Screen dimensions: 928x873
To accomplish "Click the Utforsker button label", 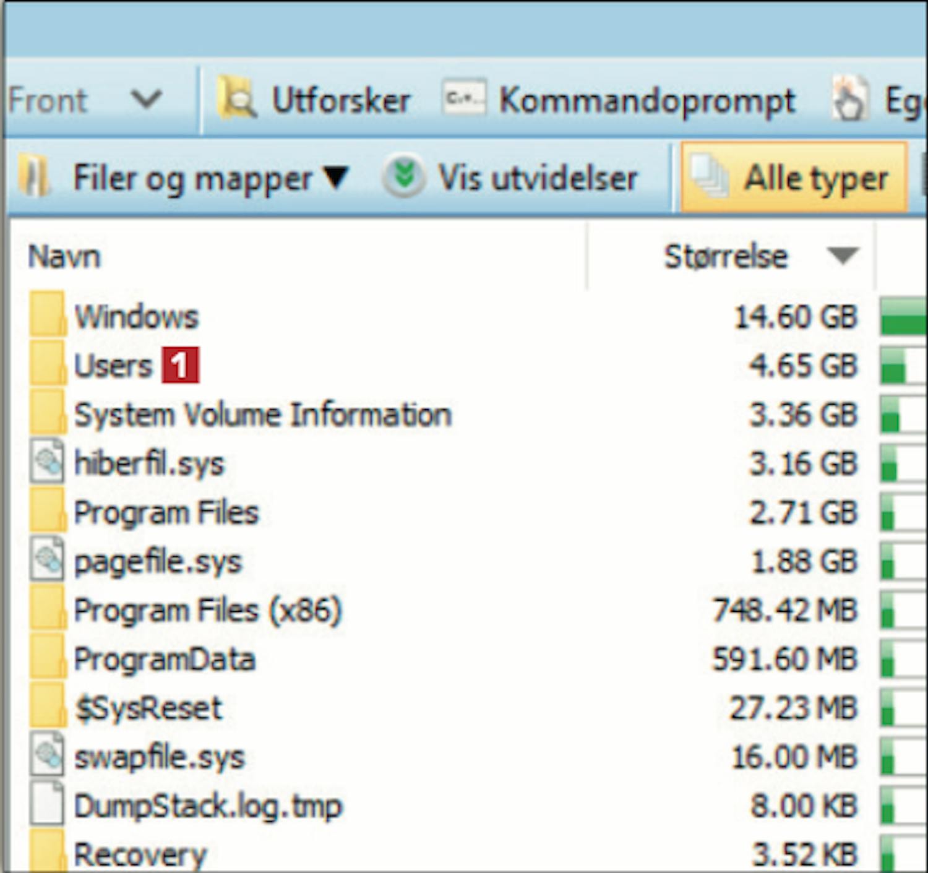I will coord(341,100).
